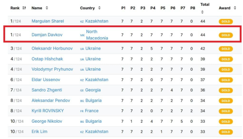Image resolution: width=243 pixels, height=139 pixels.
Task: Click Georgia country link for Sandro Zhgenti
Action: [93, 90]
